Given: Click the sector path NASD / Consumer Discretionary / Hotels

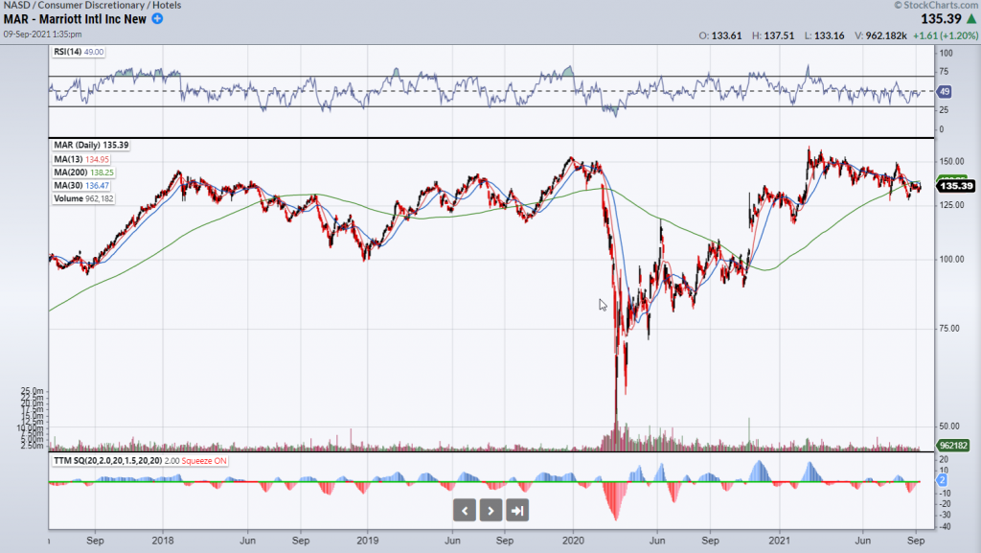Looking at the screenshot, I should pyautogui.click(x=93, y=5).
